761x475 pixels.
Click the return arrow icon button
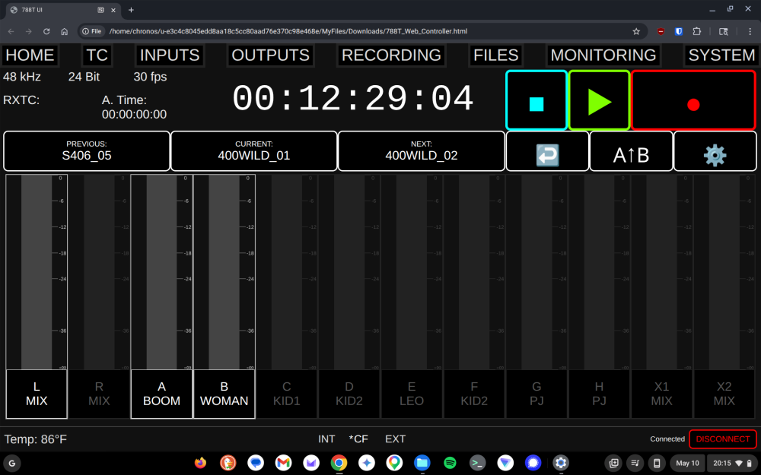click(547, 151)
